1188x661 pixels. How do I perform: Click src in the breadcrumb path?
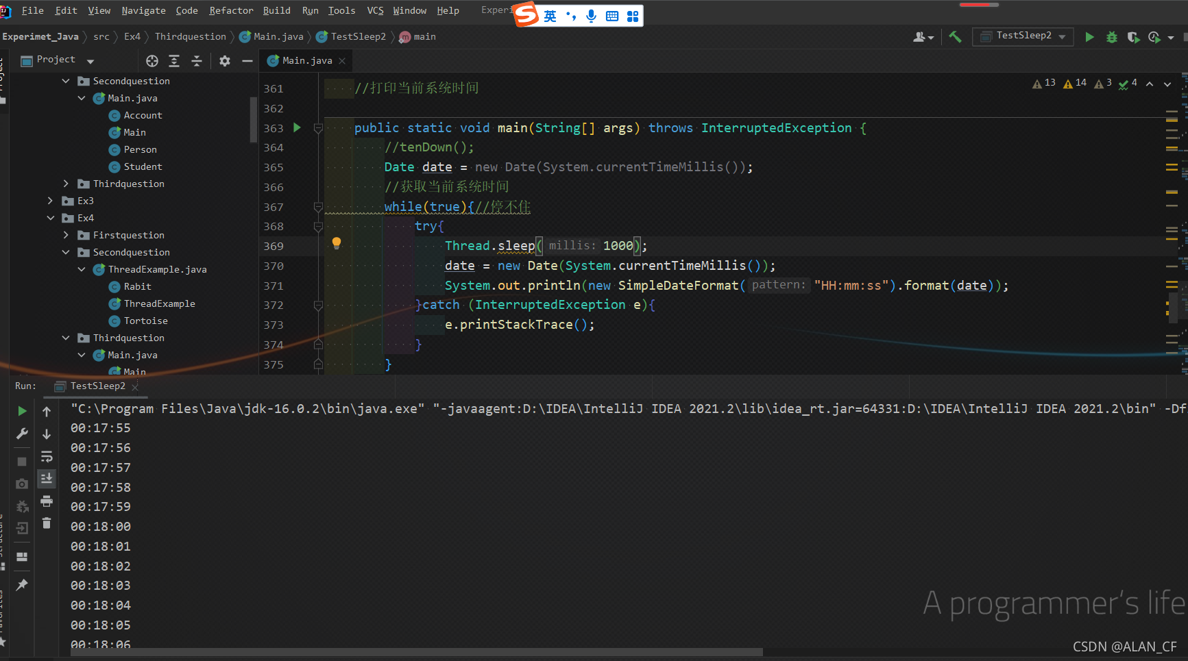pyautogui.click(x=101, y=37)
